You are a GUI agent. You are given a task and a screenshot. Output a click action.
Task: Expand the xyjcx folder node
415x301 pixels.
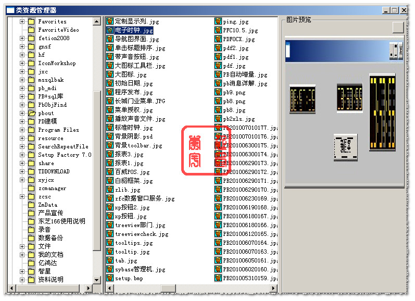22,180
